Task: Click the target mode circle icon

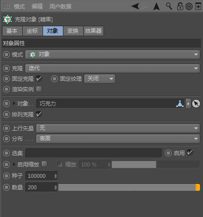Action: (189, 6)
